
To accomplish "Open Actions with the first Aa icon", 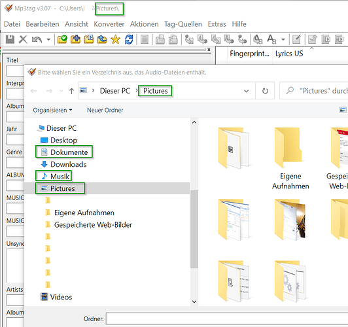I will click(258, 39).
